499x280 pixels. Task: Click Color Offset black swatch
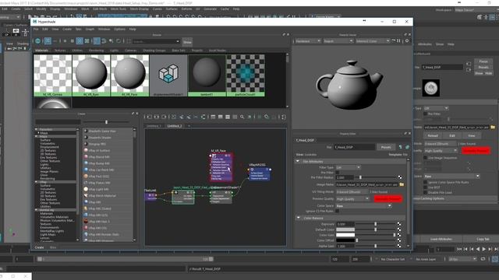pyautogui.click(x=345, y=240)
